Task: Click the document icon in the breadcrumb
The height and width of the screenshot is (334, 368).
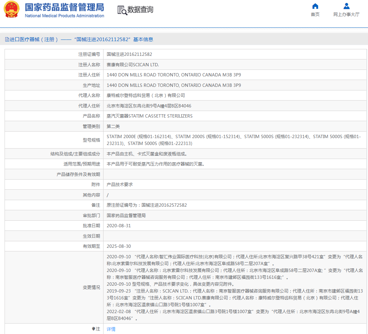Action: pyautogui.click(x=7, y=39)
